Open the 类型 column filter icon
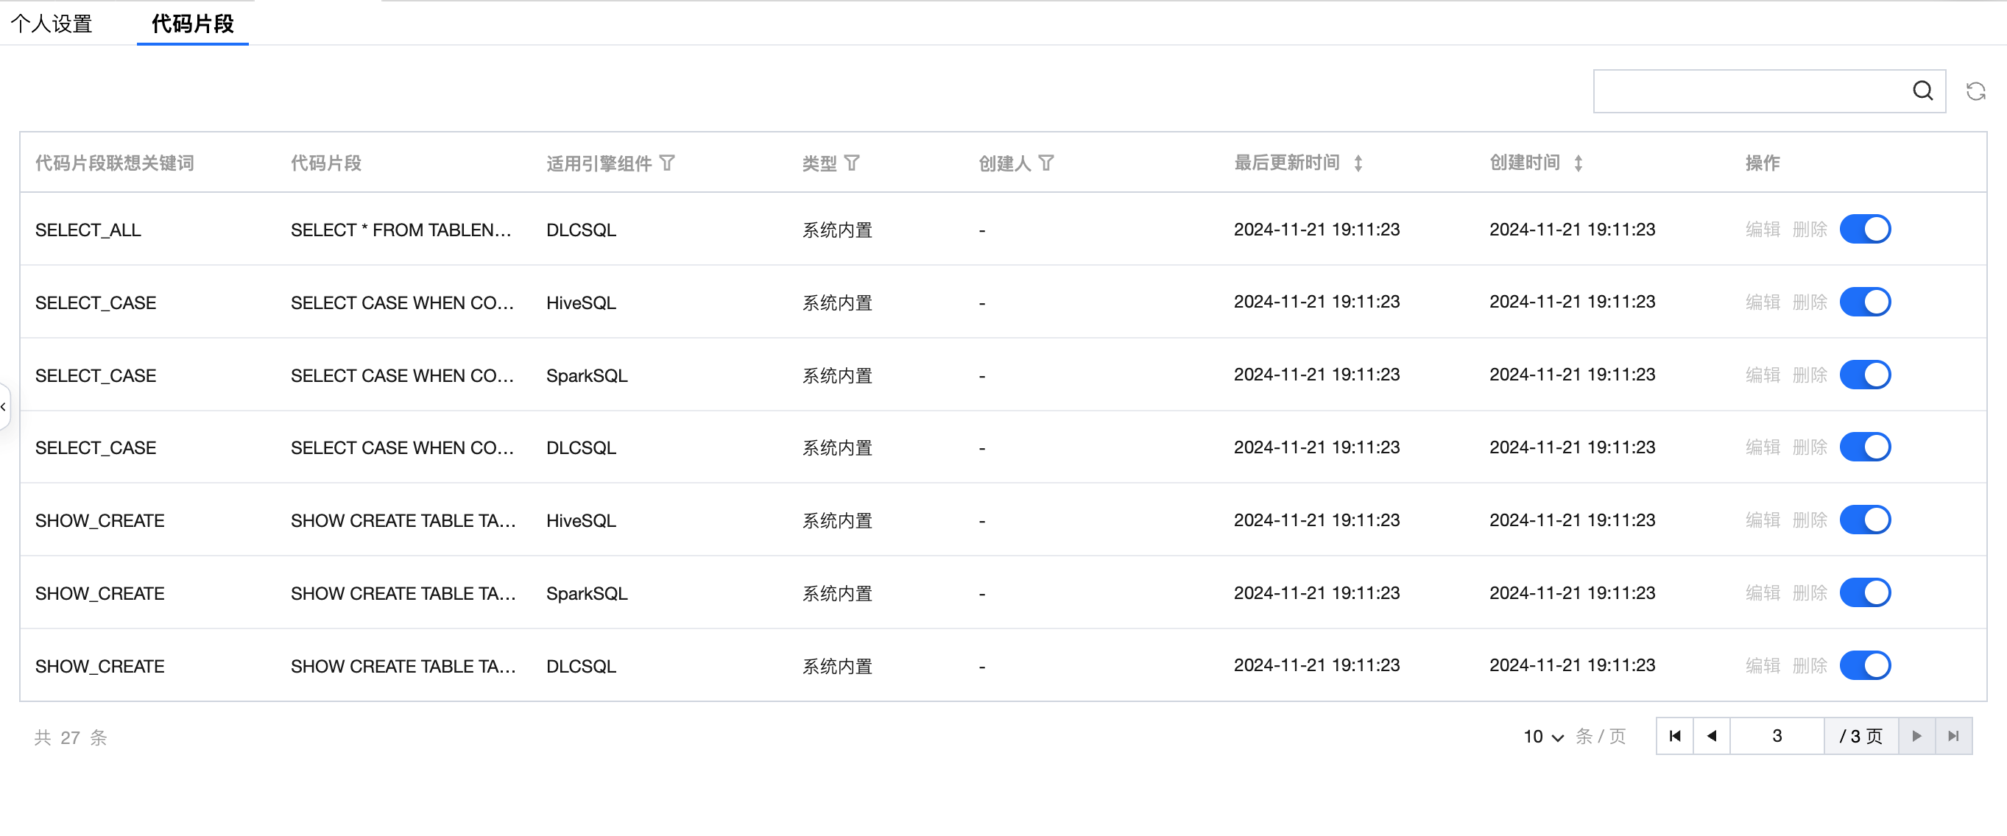The image size is (2007, 836). click(x=852, y=163)
